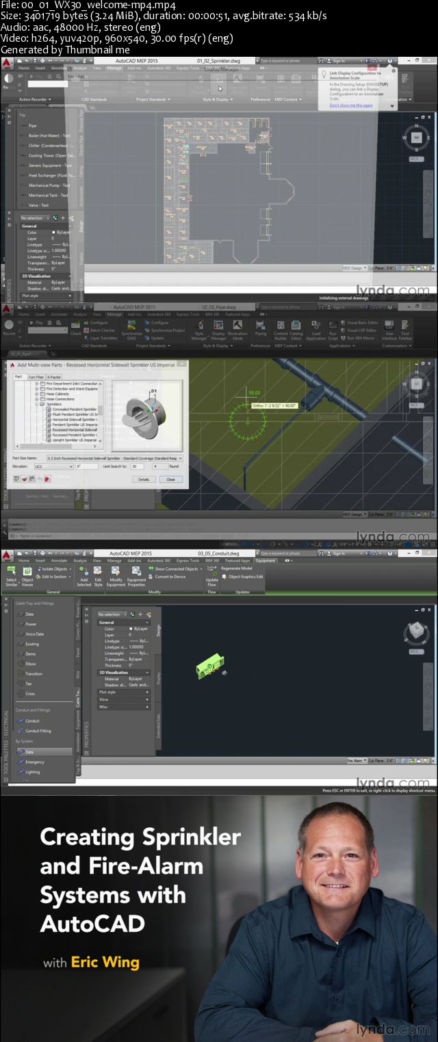The height and width of the screenshot is (1042, 438).
Task: Expand View section in Conduit.dwg Properties
Action: click(124, 699)
